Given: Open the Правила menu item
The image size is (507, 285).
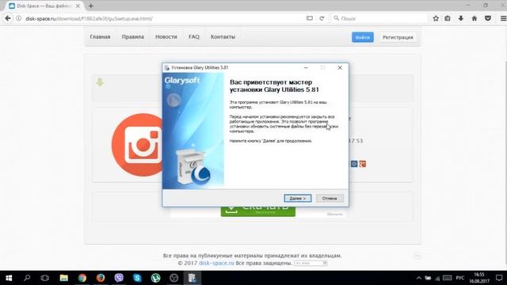Looking at the screenshot, I should pyautogui.click(x=133, y=37).
